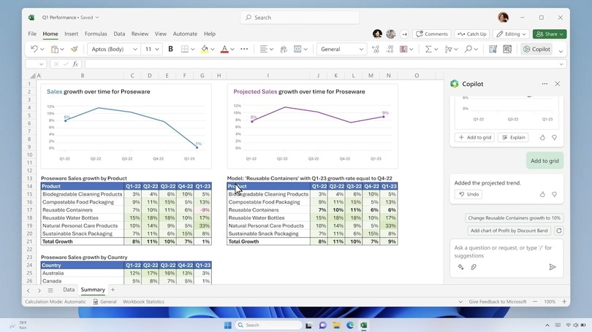Apply cell Borders icon
This screenshot has width=592, height=332.
coord(185,49)
